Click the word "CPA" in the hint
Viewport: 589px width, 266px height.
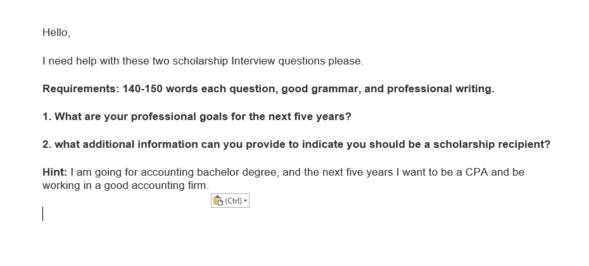pyautogui.click(x=477, y=172)
